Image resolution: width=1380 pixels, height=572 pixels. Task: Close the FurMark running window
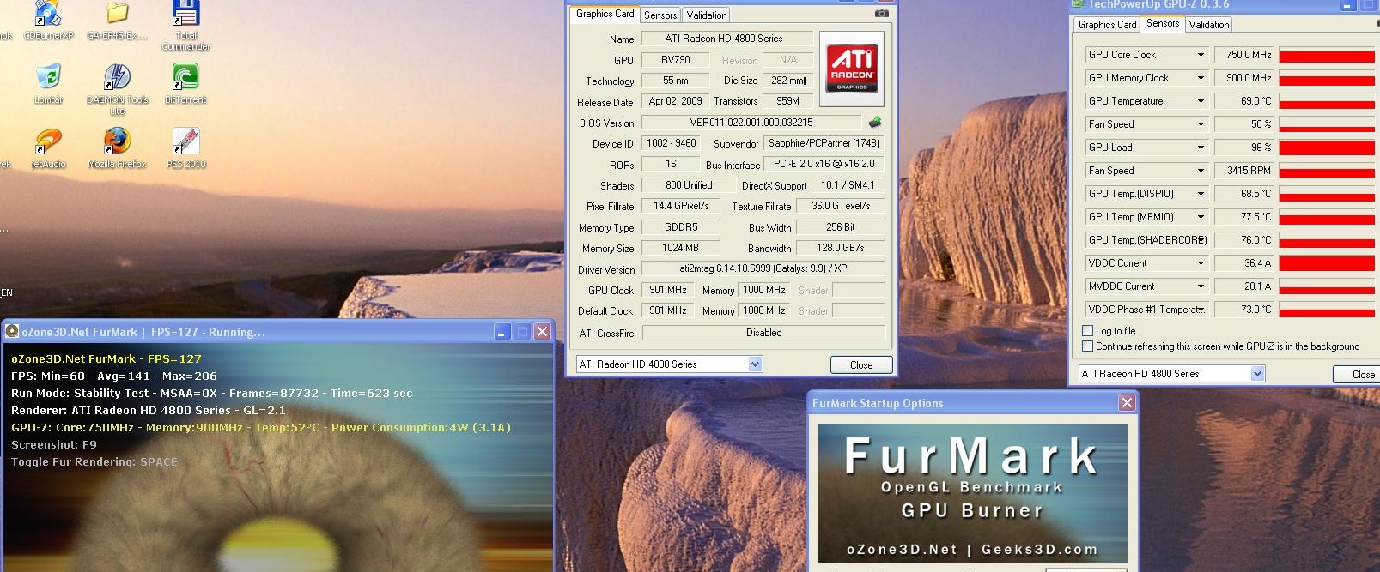click(x=542, y=332)
